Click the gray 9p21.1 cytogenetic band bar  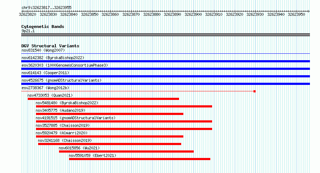pyautogui.click(x=165, y=35)
